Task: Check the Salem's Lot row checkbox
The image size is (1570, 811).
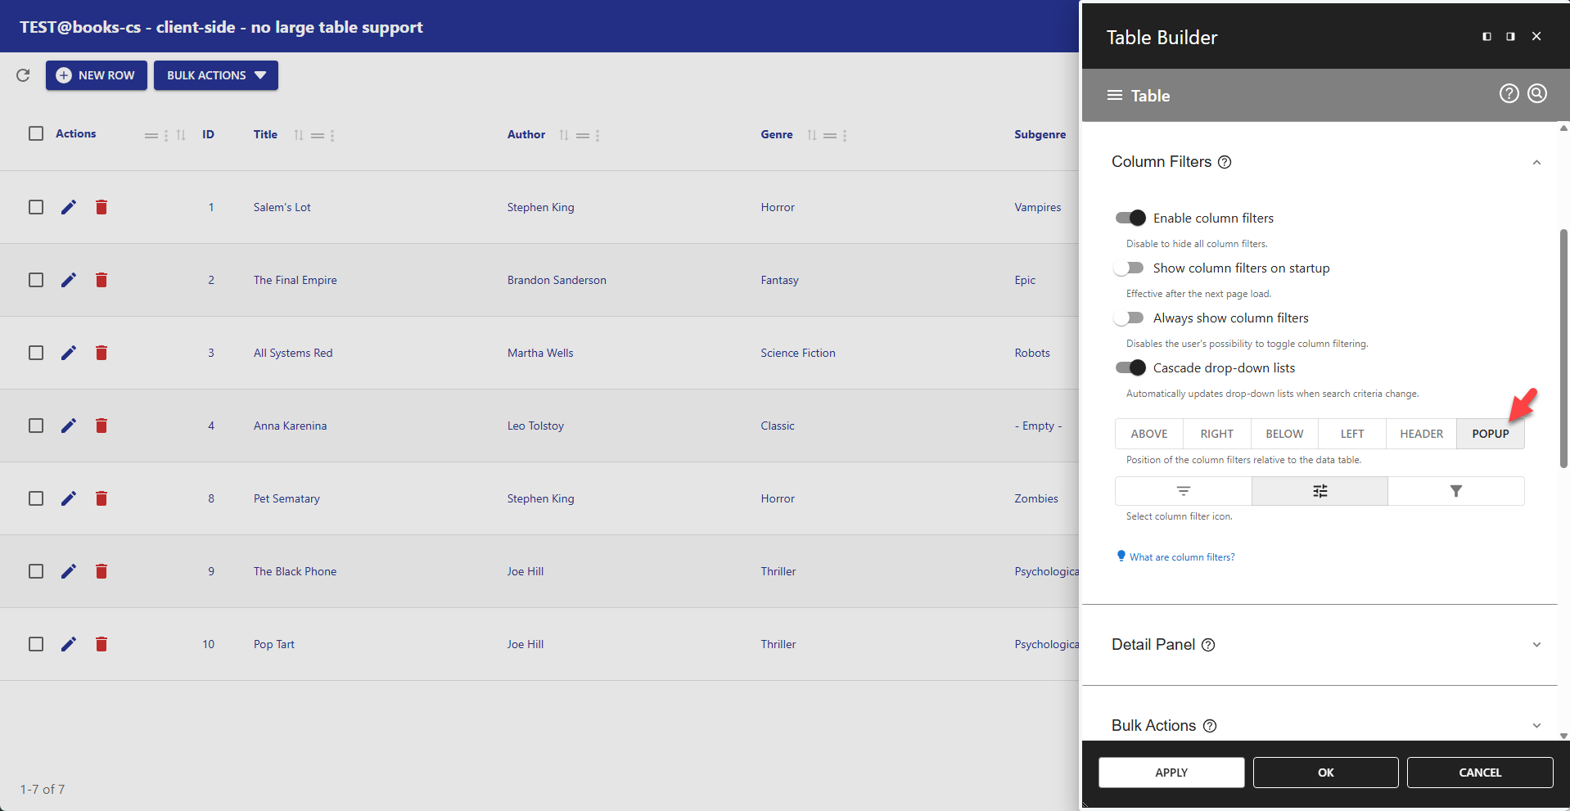Action: point(36,207)
